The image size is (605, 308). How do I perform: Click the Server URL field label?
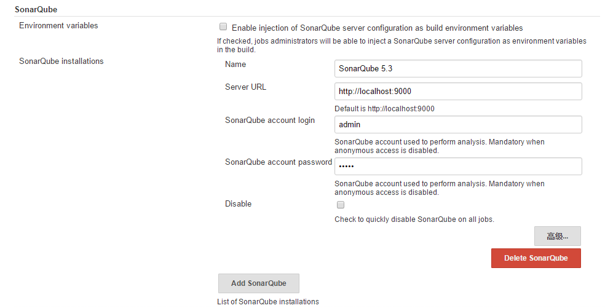(246, 87)
